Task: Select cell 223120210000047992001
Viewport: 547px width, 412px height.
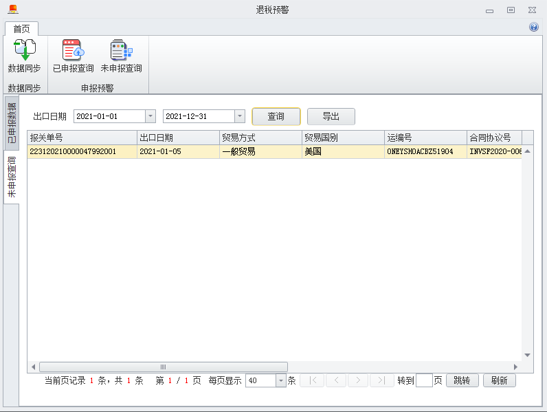Action: click(82, 151)
